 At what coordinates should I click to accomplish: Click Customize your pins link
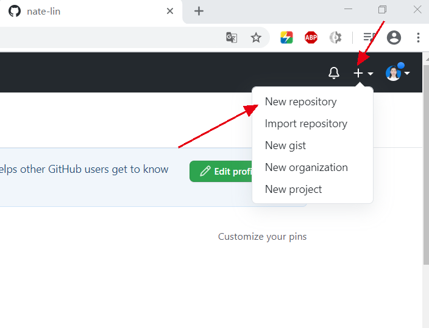point(262,237)
